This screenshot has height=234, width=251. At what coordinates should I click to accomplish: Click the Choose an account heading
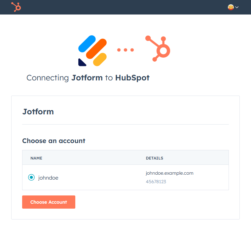point(54,141)
